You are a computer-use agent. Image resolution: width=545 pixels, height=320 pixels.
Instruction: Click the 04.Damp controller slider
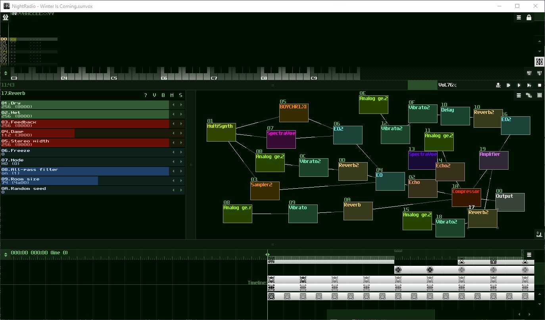84,133
